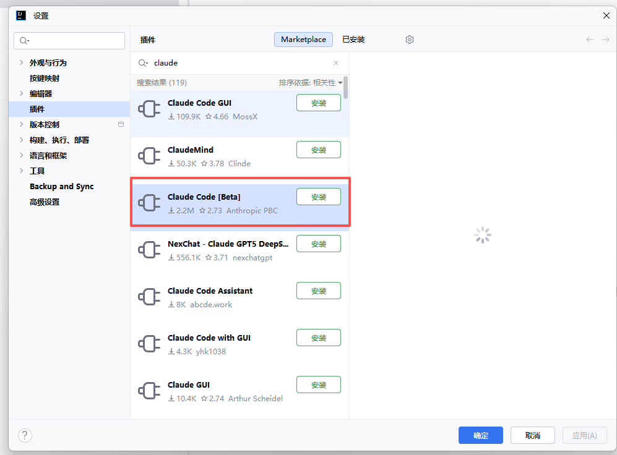Click the Claude Code Assistant plugin icon
Screen dimensions: 617x455
tap(149, 297)
